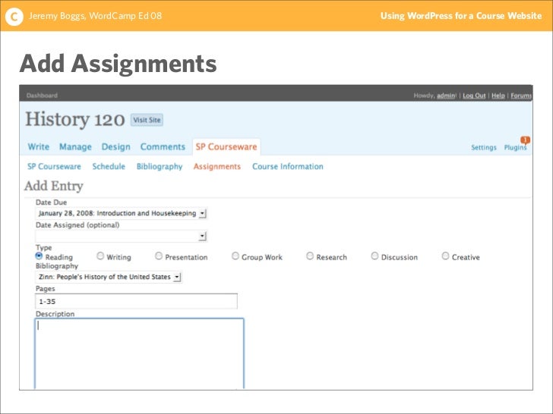
Task: Select the Creative assignment type
Action: tap(445, 256)
